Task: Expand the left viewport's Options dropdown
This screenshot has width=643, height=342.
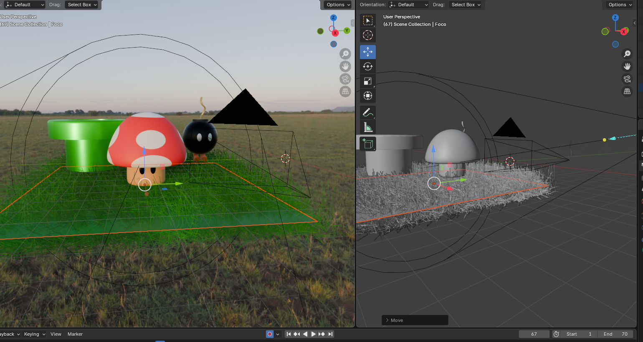Action: (x=338, y=5)
